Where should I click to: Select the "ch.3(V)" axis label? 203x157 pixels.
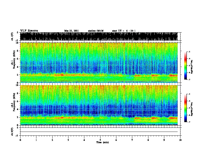[x=12, y=132]
